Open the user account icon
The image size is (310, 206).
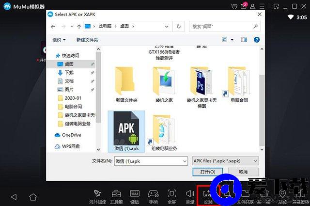(253, 6)
